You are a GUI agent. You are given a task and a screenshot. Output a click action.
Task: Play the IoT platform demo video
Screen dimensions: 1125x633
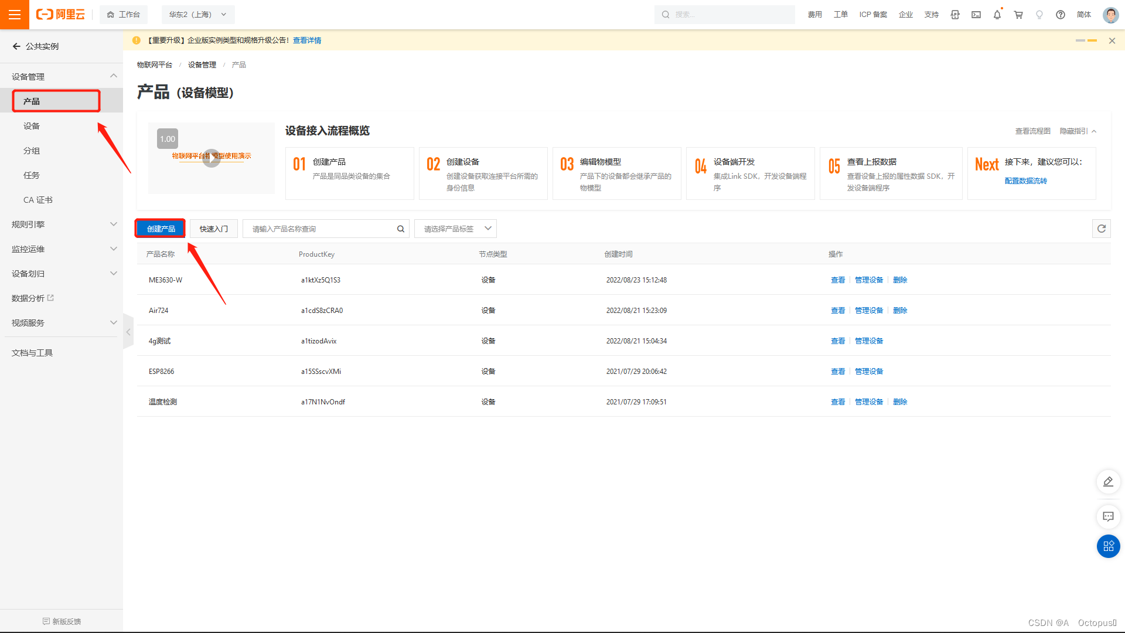click(212, 158)
